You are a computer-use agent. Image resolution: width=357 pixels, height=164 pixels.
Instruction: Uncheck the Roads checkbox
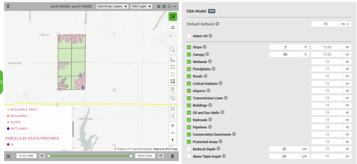(x=189, y=76)
